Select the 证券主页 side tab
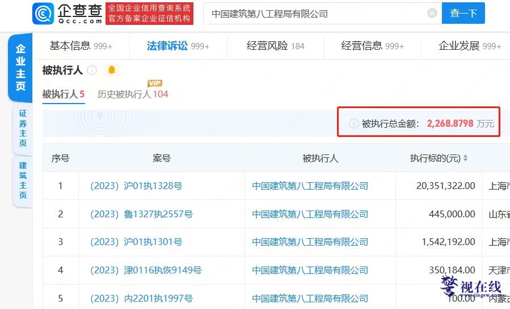 [x=23, y=128]
